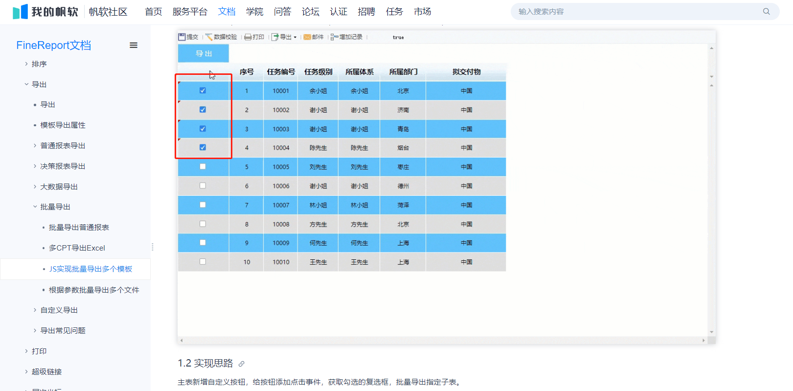Check the checkbox for row 10007
793x391 pixels.
coord(203,205)
